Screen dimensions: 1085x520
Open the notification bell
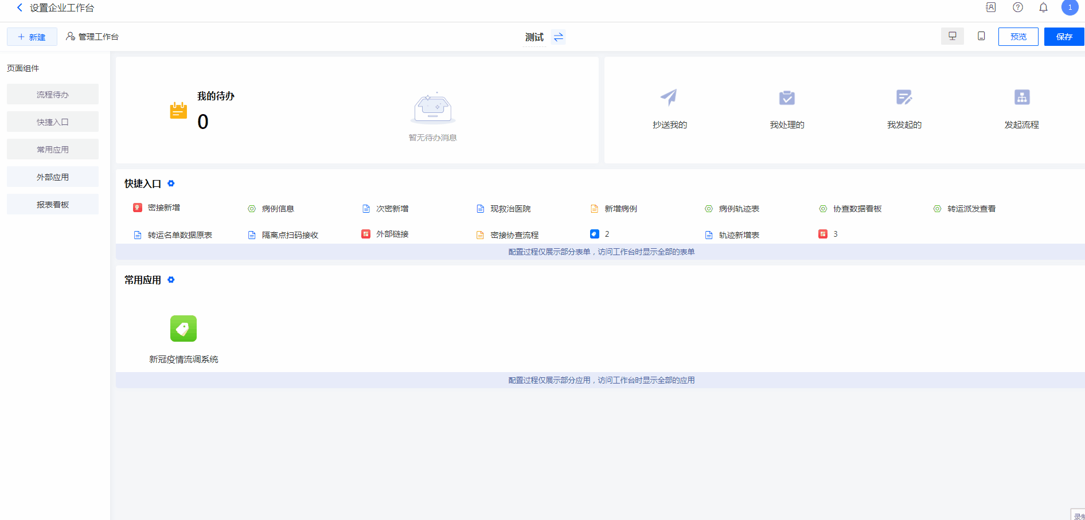pyautogui.click(x=1044, y=7)
